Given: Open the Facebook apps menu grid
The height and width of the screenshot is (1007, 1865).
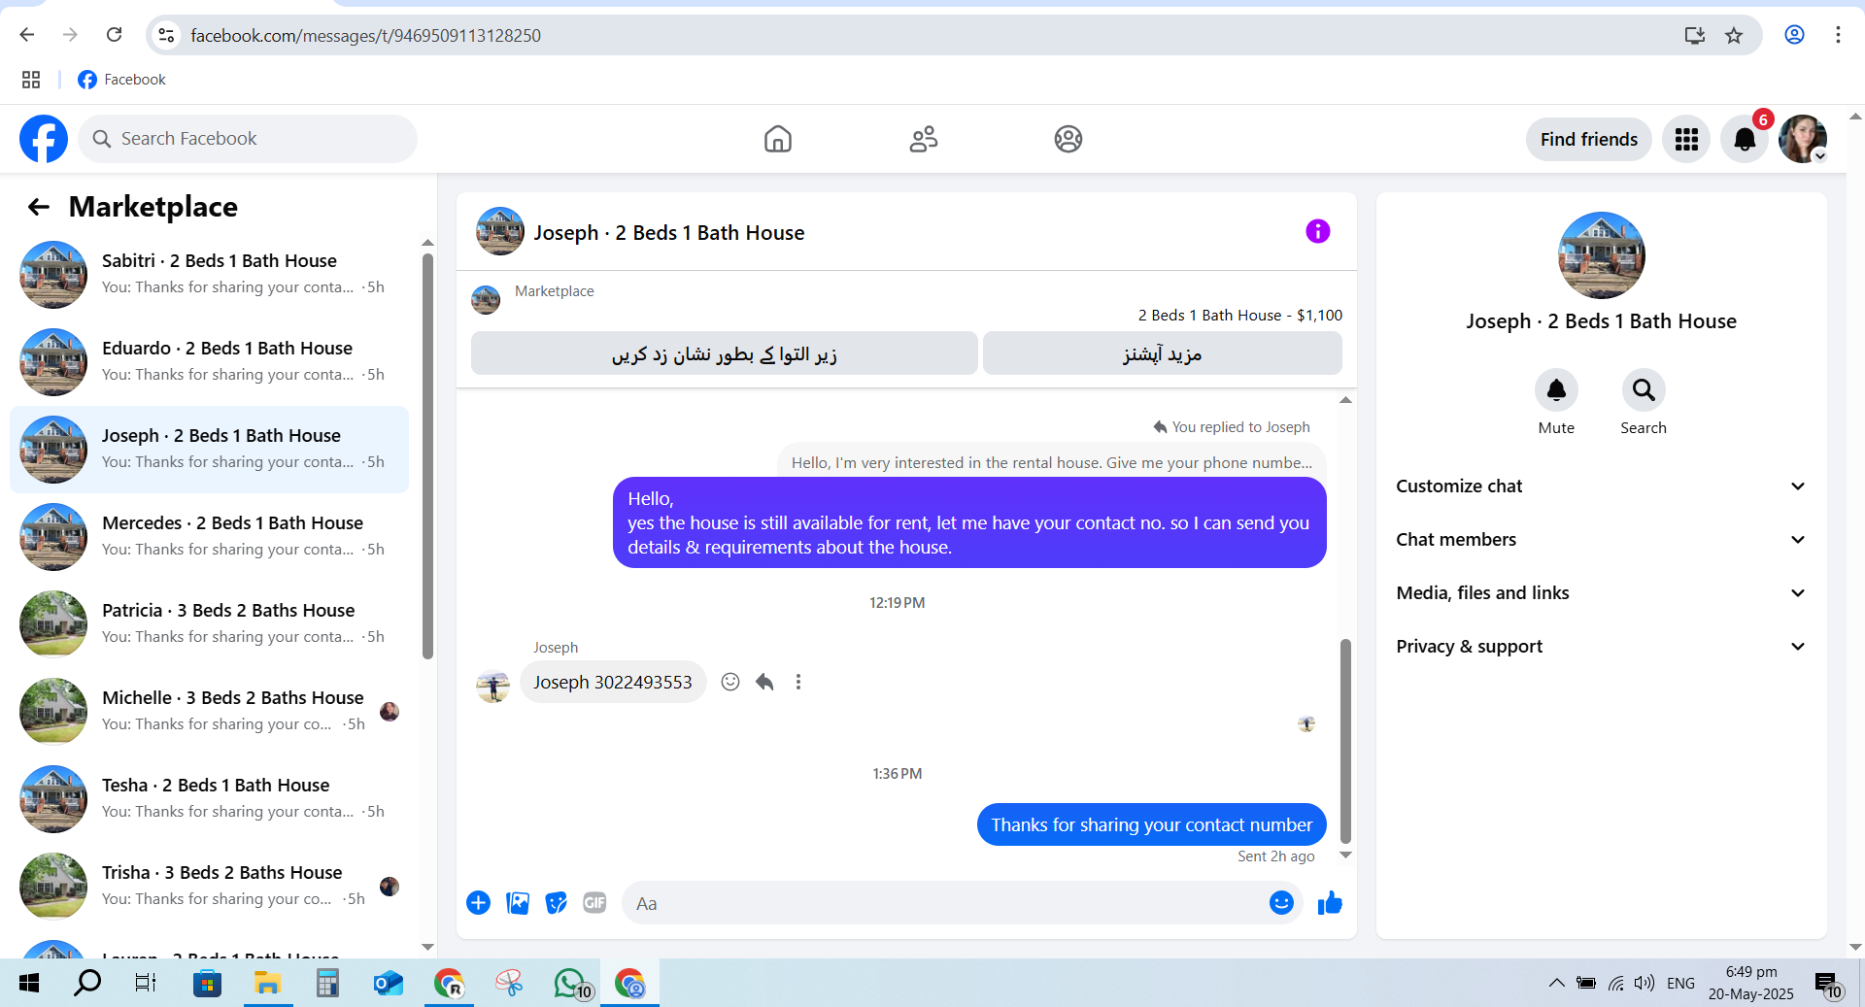Looking at the screenshot, I should (1686, 139).
